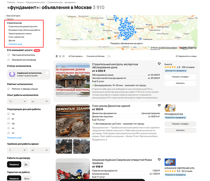Click the Надёжный исполнитель laurel icon
The height and width of the screenshot is (181, 210).
(x=12, y=74)
